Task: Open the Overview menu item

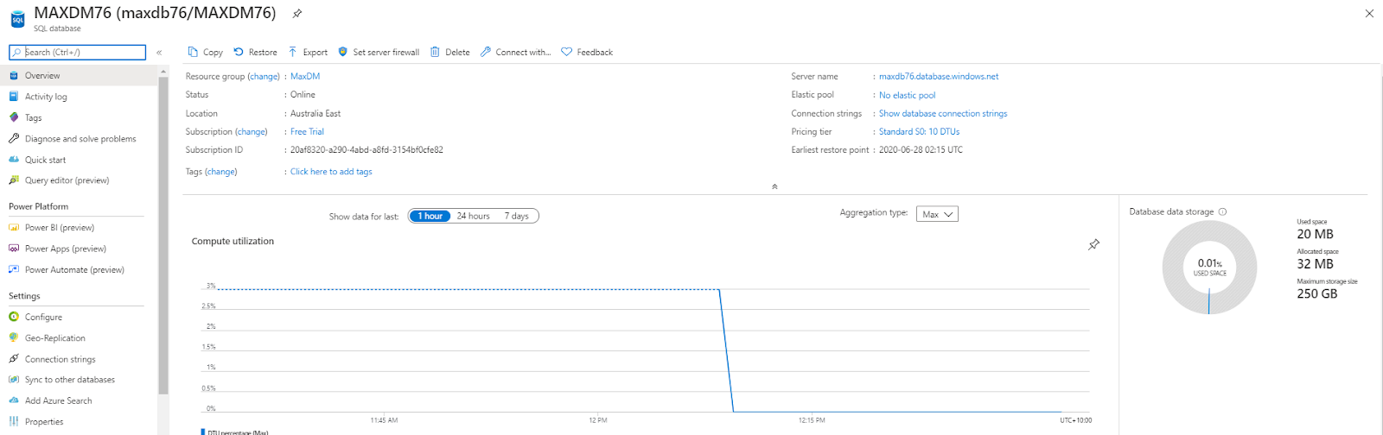Action: point(80,76)
